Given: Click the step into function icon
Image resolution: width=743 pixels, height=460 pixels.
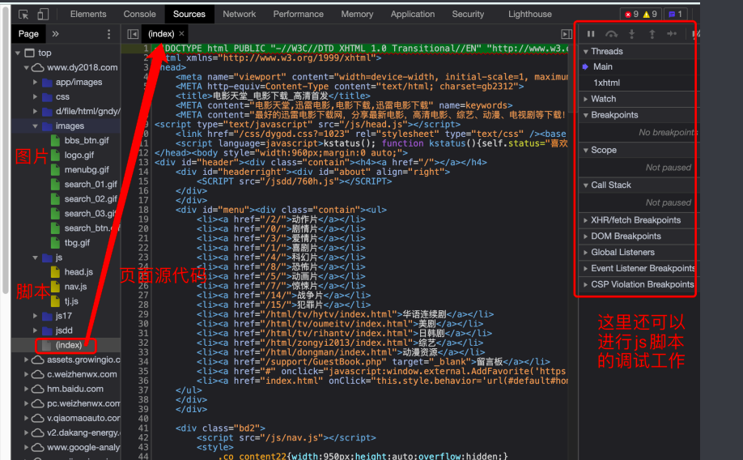Looking at the screenshot, I should [631, 34].
